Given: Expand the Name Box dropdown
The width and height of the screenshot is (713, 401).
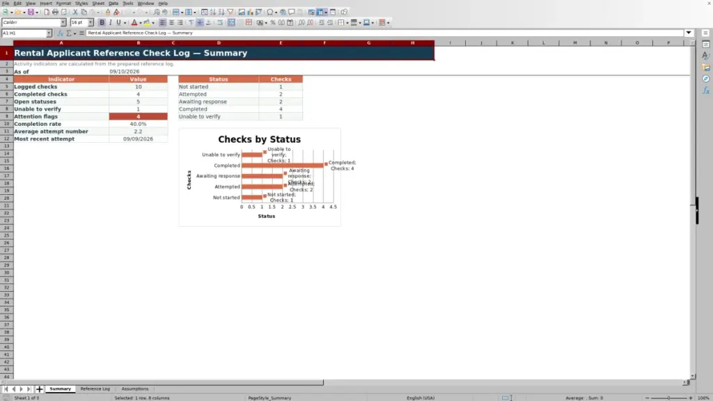Looking at the screenshot, I should (49, 33).
